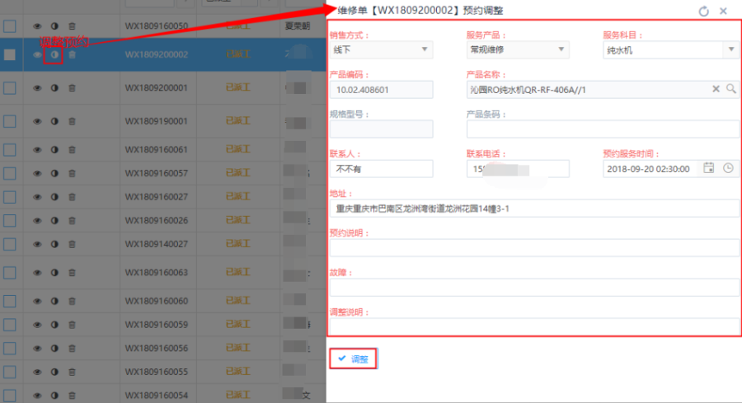Close the 预约调整 dialog
This screenshot has width=742, height=403.
pos(723,12)
